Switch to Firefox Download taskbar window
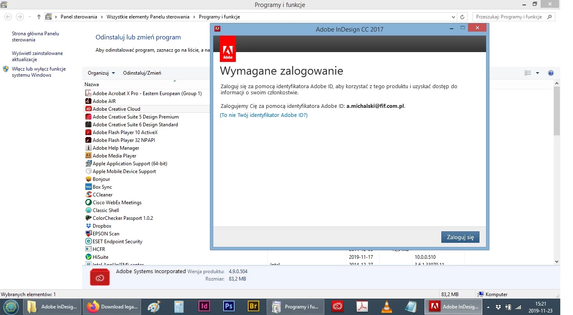Screen dimensions: 573x315 112,307
